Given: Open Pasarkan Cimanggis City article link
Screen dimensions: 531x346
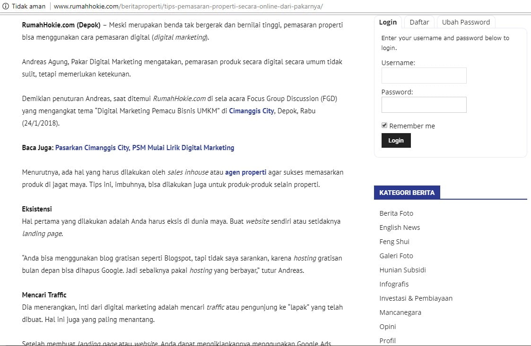Looking at the screenshot, I should (x=145, y=148).
